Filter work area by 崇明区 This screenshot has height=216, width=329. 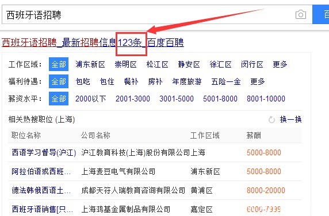coord(126,64)
